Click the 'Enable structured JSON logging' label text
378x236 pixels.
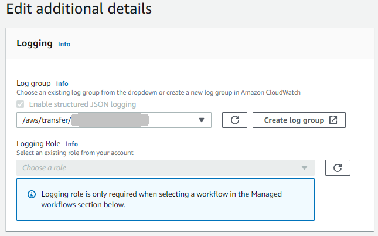83,104
